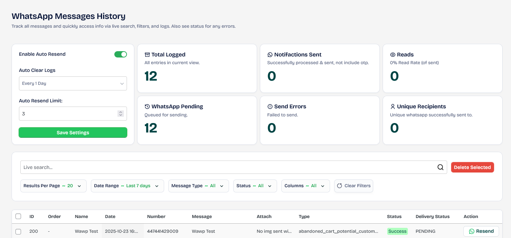Check the select-all checkbox in table header
Image resolution: width=511 pixels, height=238 pixels.
(x=18, y=217)
